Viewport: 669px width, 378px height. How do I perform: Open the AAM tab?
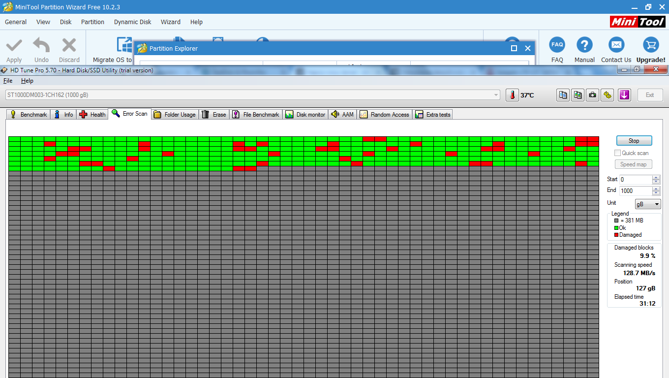click(342, 114)
